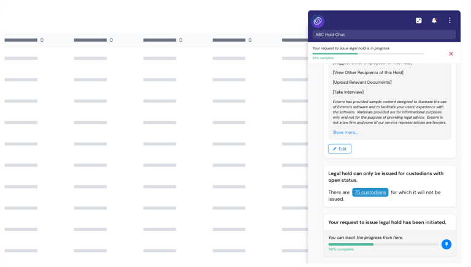Click the top banner progress bar
This screenshot has width=471, height=267.
(x=367, y=54)
